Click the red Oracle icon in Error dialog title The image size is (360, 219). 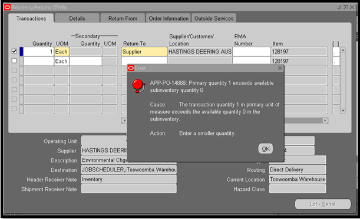[x=131, y=68]
